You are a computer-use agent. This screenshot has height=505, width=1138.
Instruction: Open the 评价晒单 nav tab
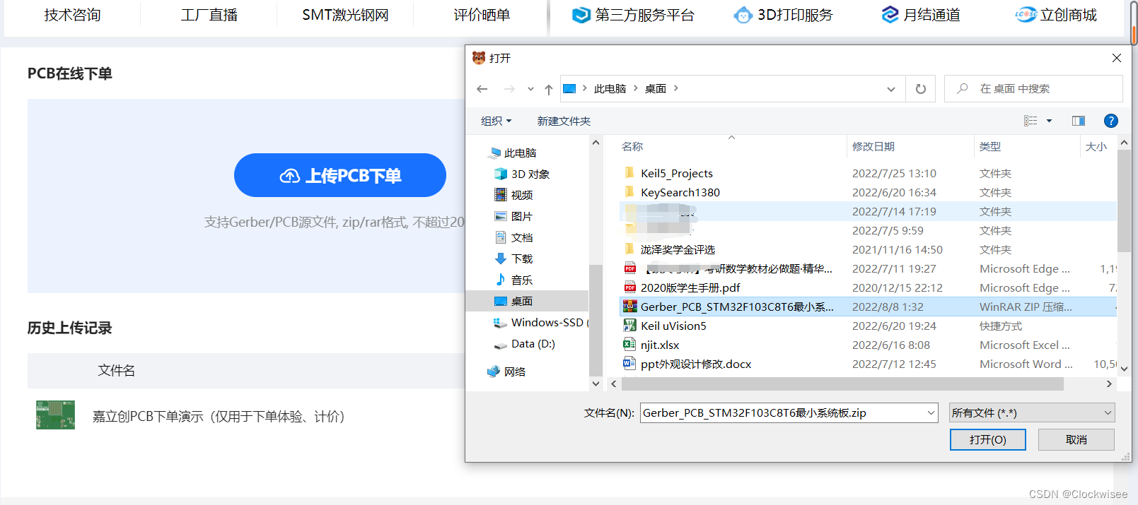coord(482,15)
